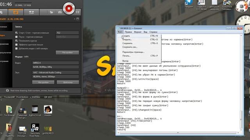Select the HDMI device recording mode
Screen dimensions: 250x140
[31, 12]
